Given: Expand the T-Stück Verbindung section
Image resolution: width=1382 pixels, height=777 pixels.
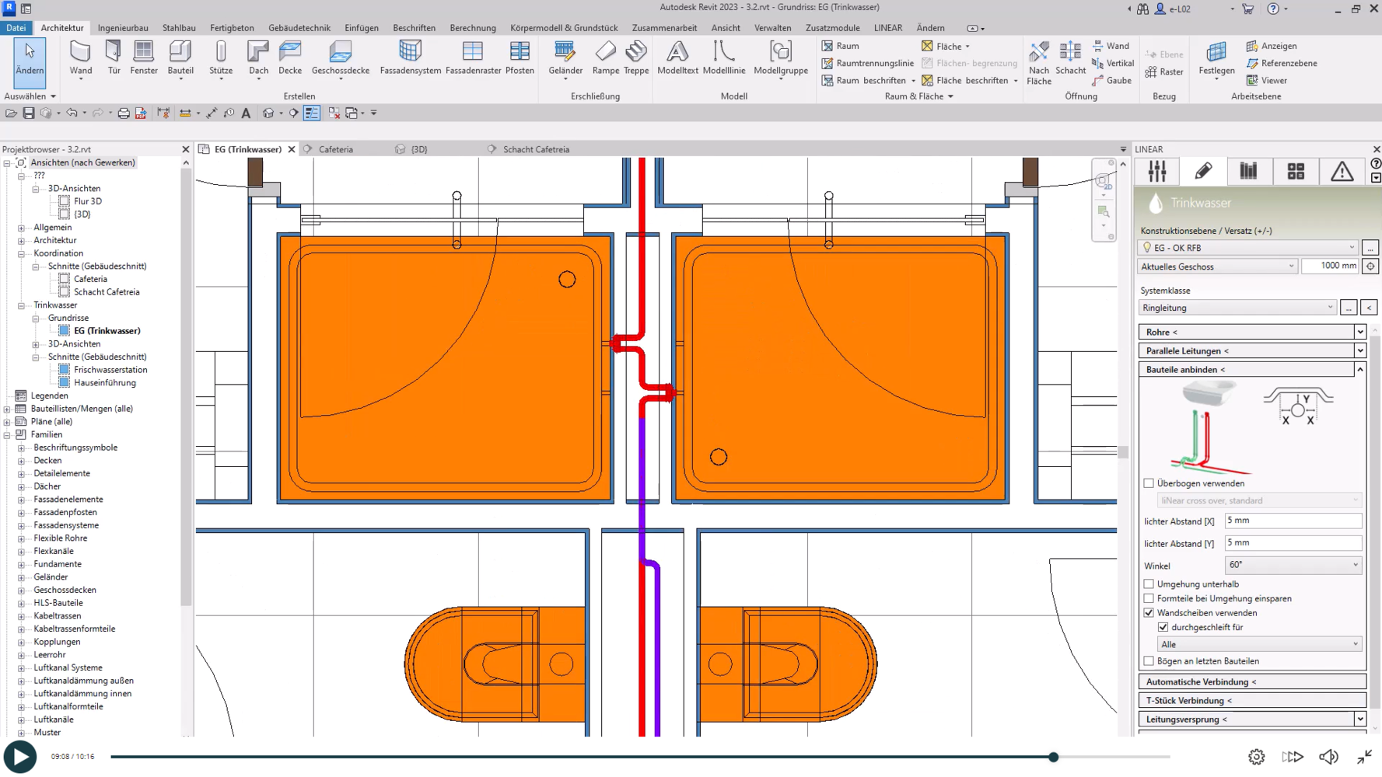Looking at the screenshot, I should [x=1251, y=701].
